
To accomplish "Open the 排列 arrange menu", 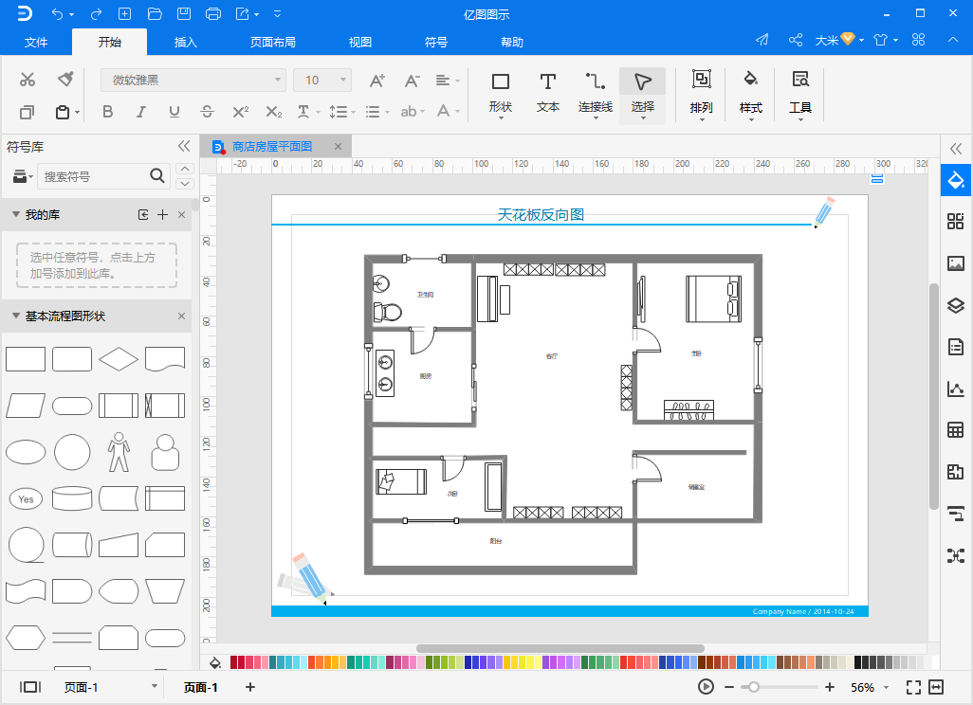I will pyautogui.click(x=701, y=94).
